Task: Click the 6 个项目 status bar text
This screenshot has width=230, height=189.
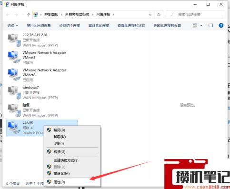Action: point(13,183)
